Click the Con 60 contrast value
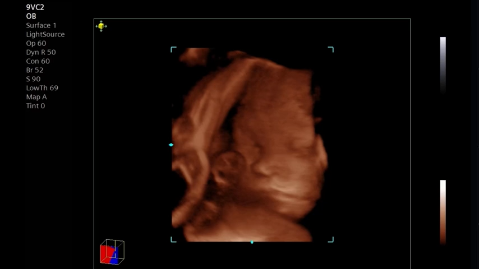This screenshot has height=269, width=479. point(38,61)
